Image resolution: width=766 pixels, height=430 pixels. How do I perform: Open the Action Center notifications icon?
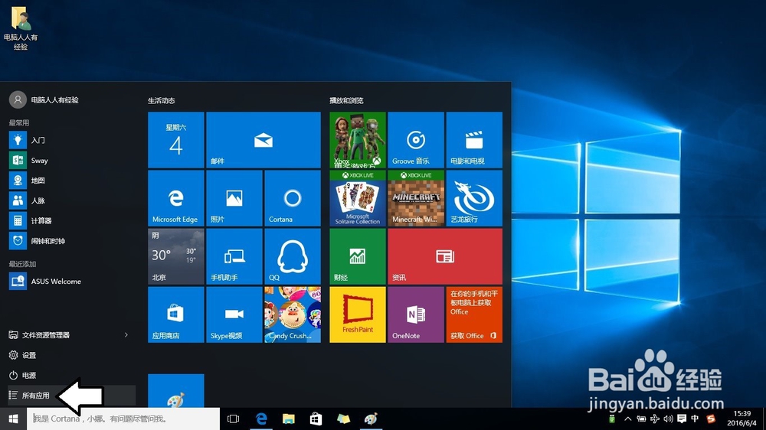pos(682,419)
